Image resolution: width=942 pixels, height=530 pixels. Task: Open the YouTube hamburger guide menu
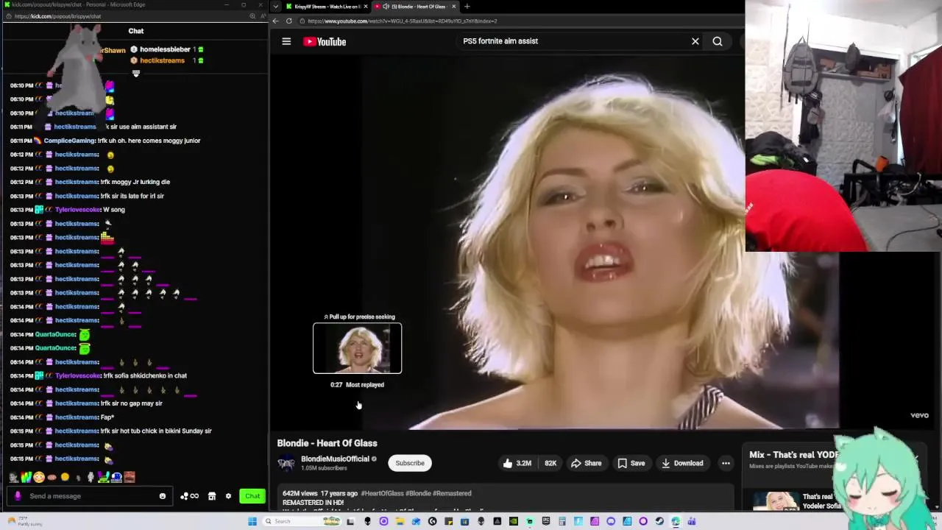click(x=286, y=41)
